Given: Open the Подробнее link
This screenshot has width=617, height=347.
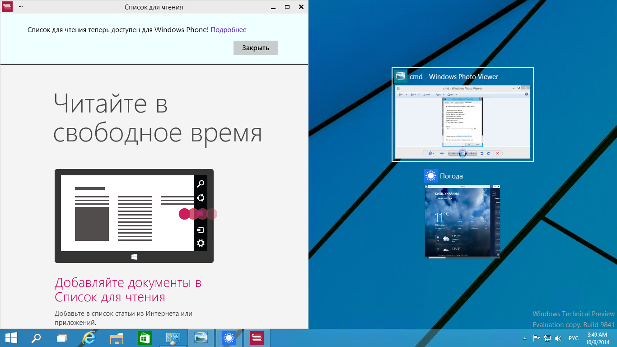Looking at the screenshot, I should point(229,30).
